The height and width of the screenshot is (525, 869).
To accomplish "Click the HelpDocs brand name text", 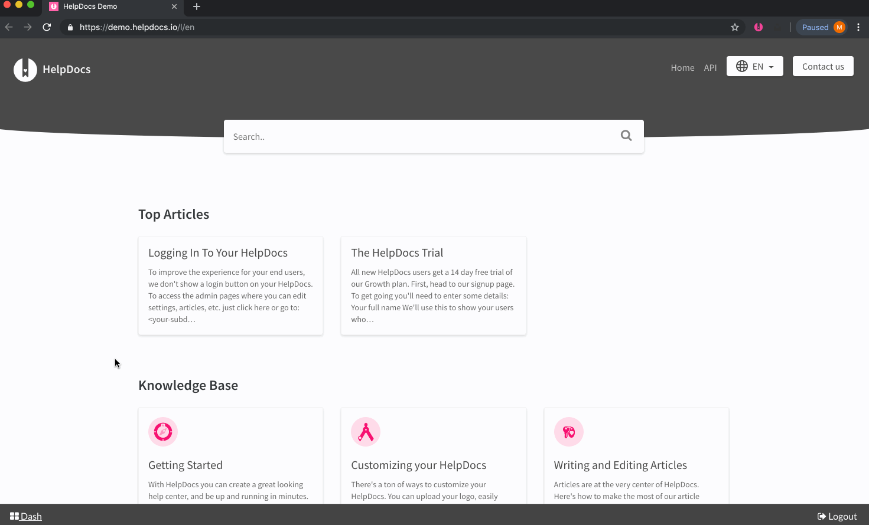I will 67,69.
